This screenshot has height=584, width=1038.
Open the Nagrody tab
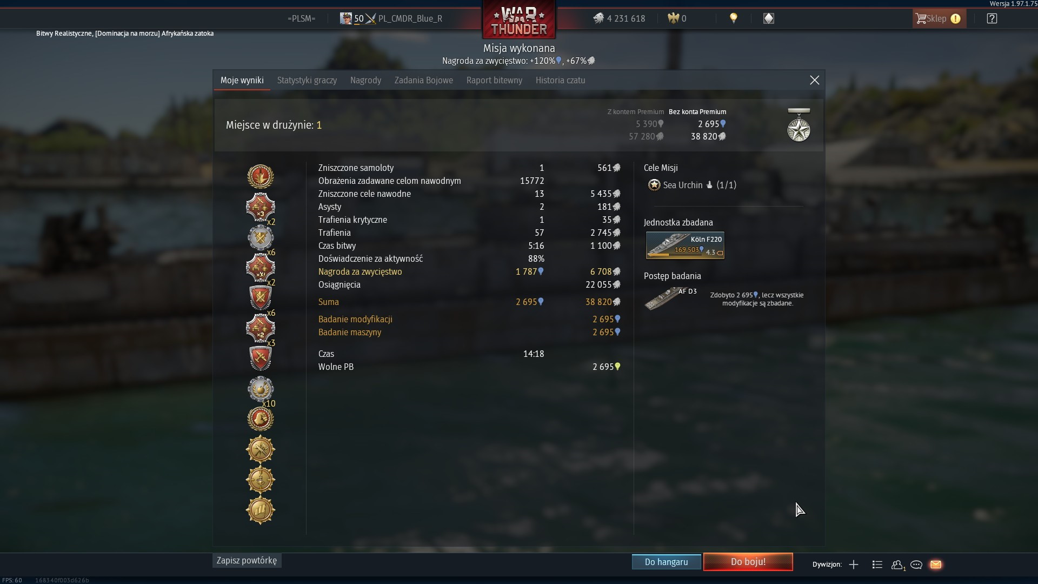[x=365, y=80]
